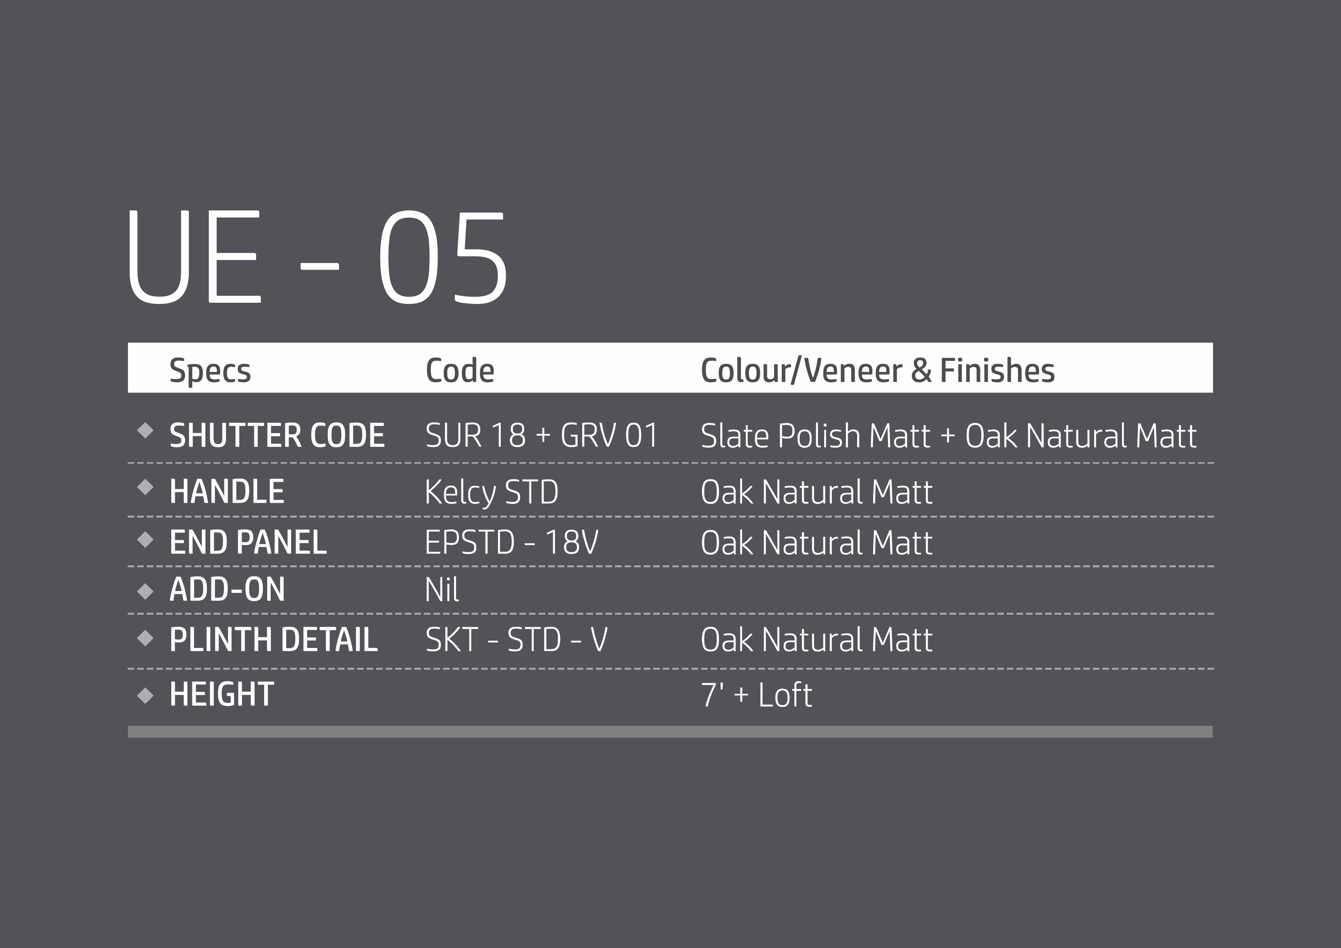Click the diamond bullet beside ADD-ON

[145, 592]
